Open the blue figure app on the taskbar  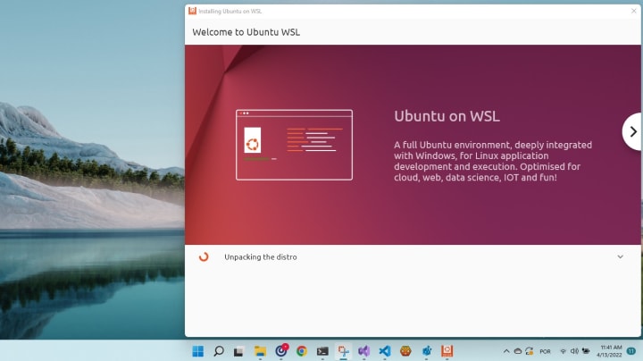427,351
